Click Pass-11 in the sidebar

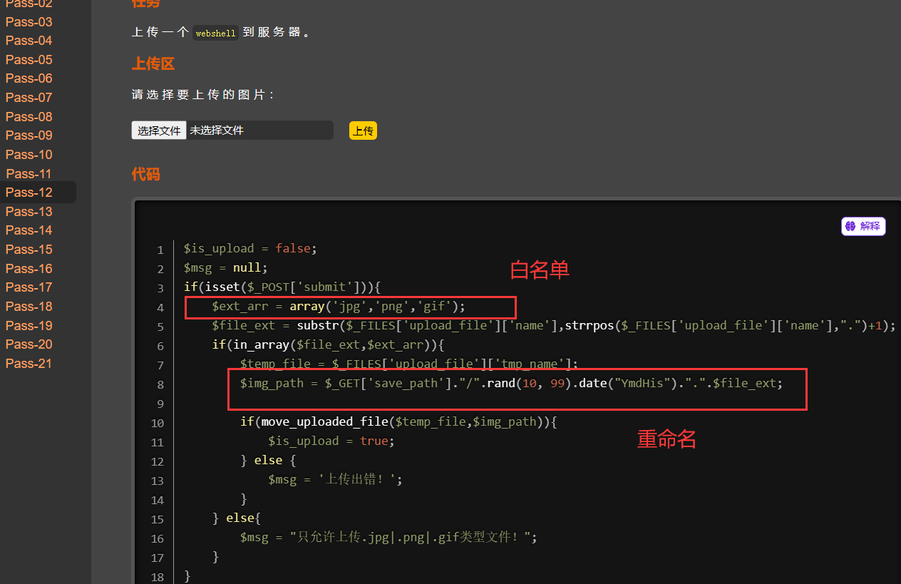tap(29, 174)
